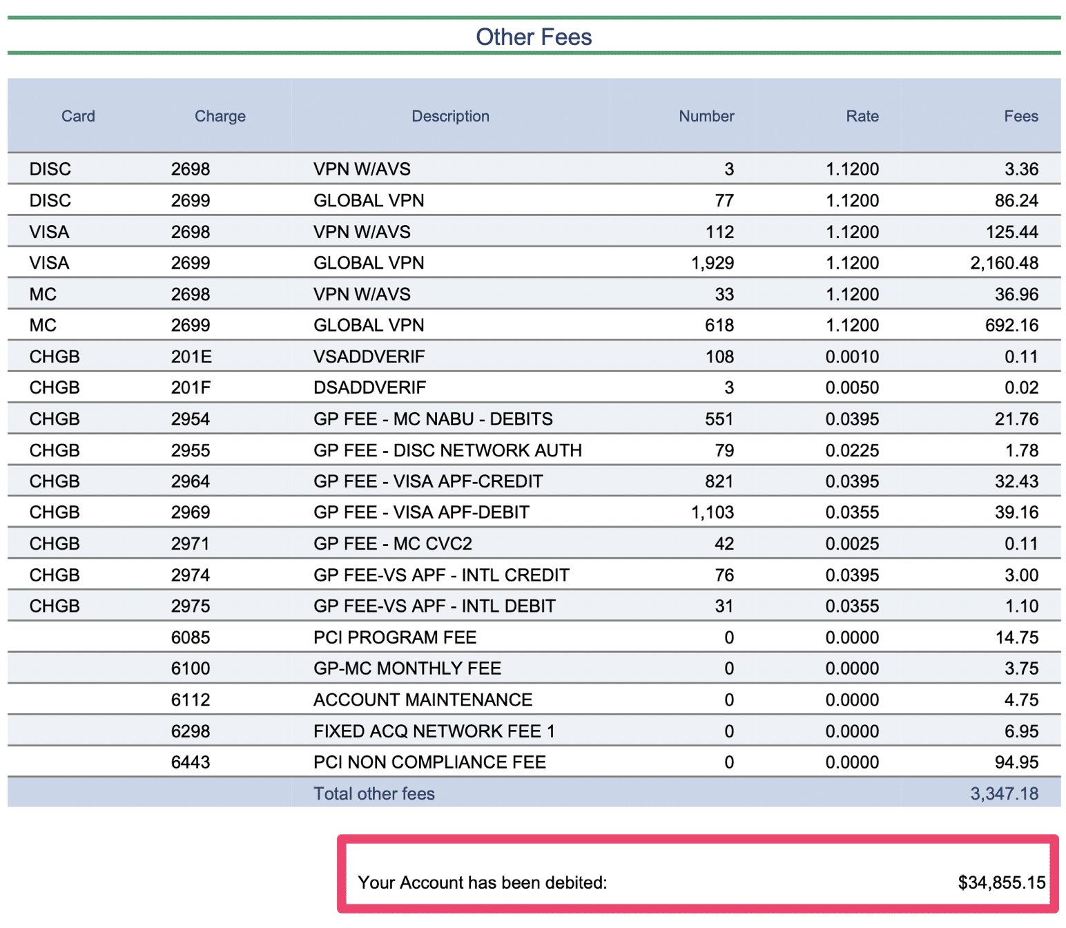Click the PCI NON COMPLIANCE FEE description
Screen dimensions: 1066x928
429,762
